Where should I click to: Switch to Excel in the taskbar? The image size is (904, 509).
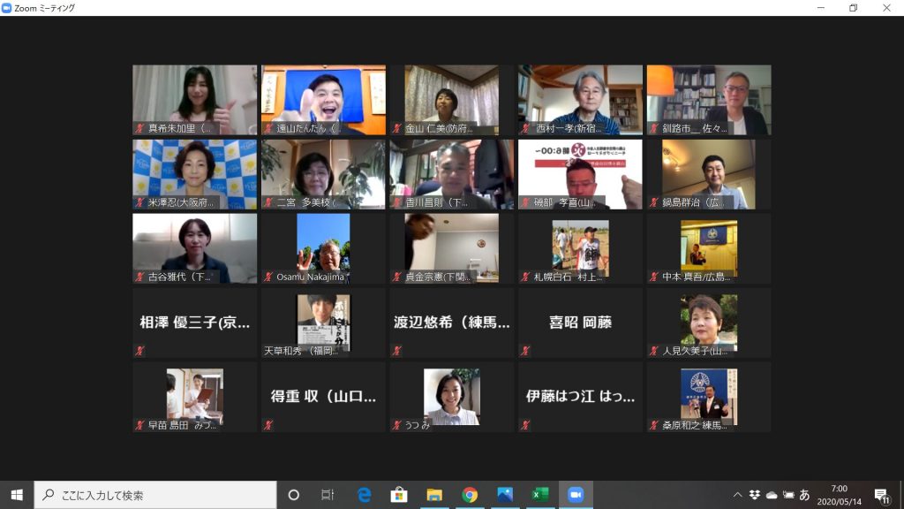pyautogui.click(x=540, y=495)
